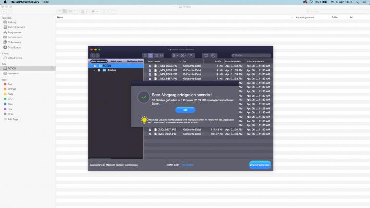Image resolution: width=370 pixels, height=208 pixels.
Task: Open Stellar resume recovery clock dropdown
Action: pyautogui.click(x=183, y=55)
